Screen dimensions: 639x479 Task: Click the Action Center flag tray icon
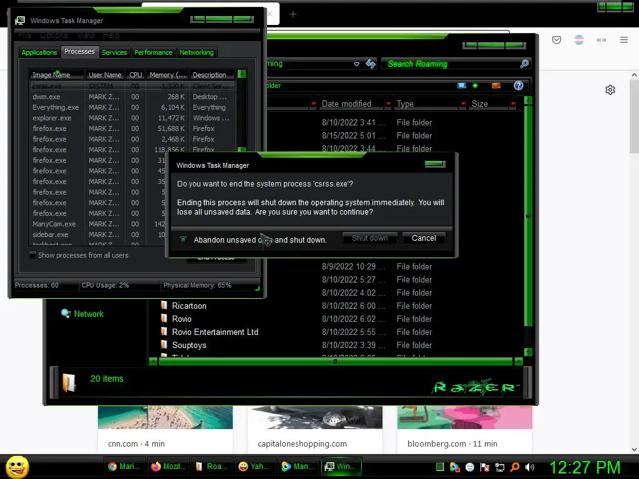point(484,467)
